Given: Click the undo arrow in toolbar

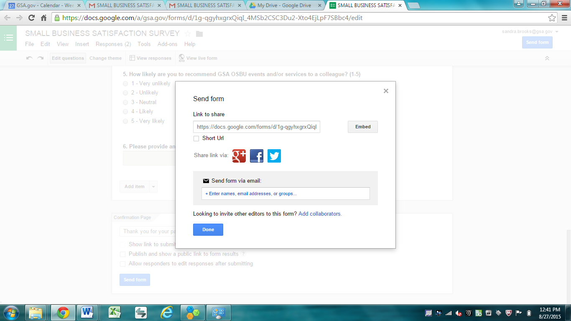Looking at the screenshot, I should click(29, 58).
